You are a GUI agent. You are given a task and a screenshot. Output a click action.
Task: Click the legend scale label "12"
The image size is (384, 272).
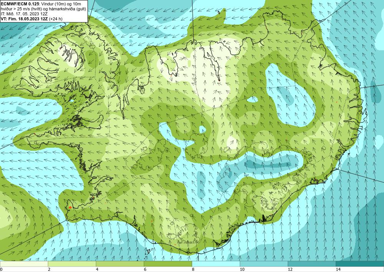click(x=290, y=269)
